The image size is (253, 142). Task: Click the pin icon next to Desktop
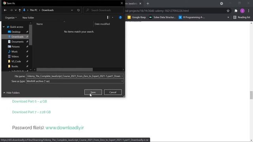27,32
